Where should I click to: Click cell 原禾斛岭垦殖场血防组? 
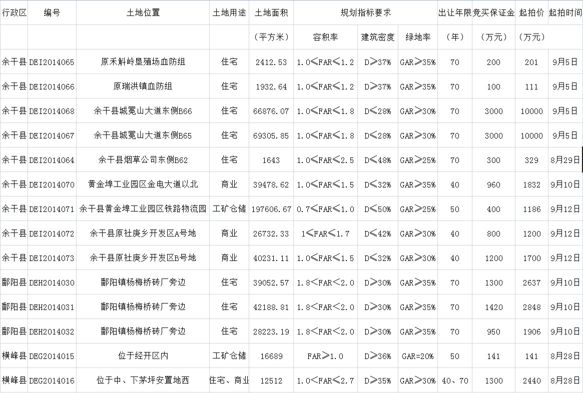click(x=143, y=61)
